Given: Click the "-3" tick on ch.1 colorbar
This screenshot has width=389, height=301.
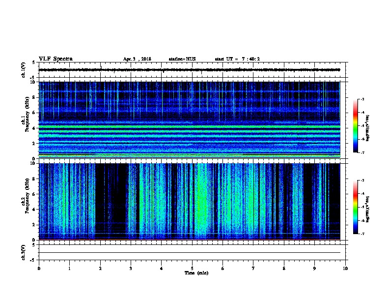Looking at the screenshot, I should pyautogui.click(x=362, y=99).
